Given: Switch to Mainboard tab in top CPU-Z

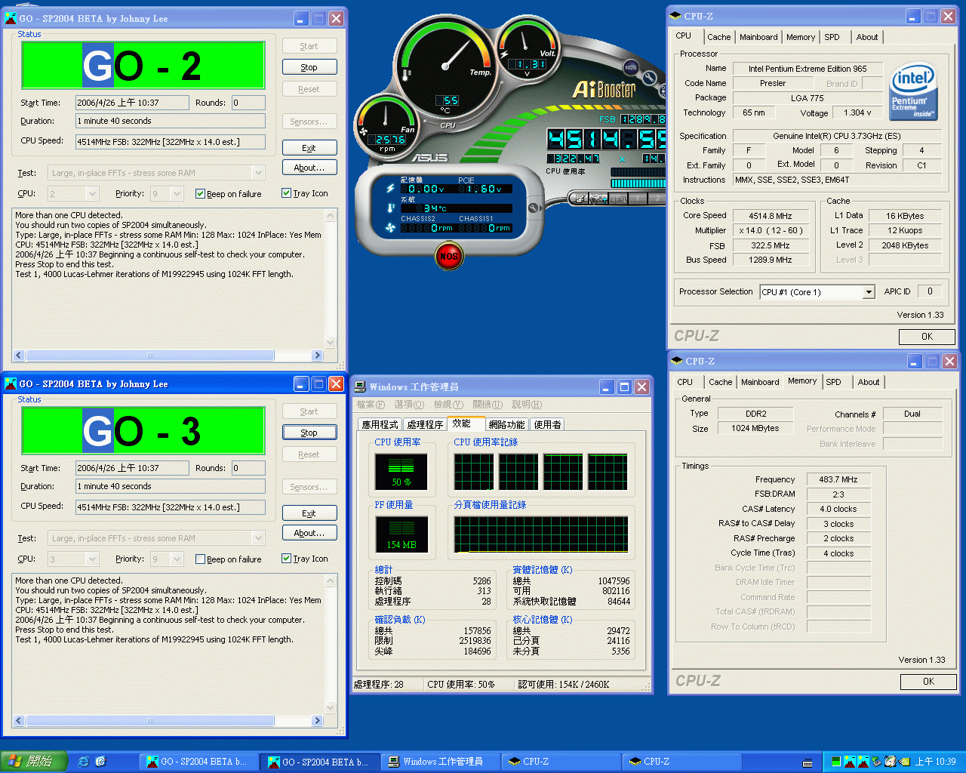Looking at the screenshot, I should (x=758, y=37).
